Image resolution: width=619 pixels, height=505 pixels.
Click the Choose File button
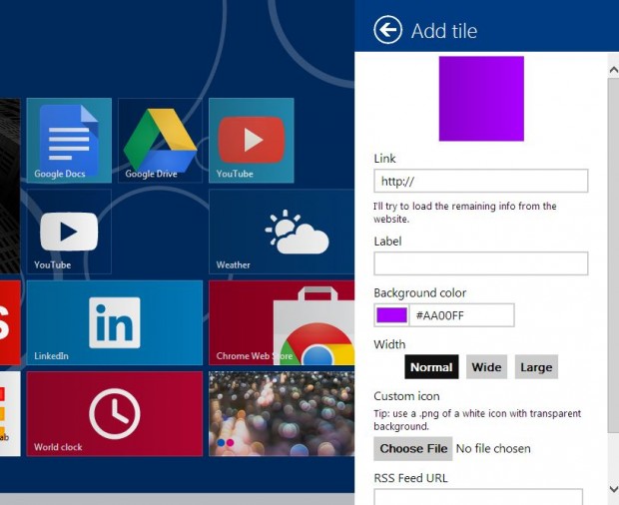point(413,448)
